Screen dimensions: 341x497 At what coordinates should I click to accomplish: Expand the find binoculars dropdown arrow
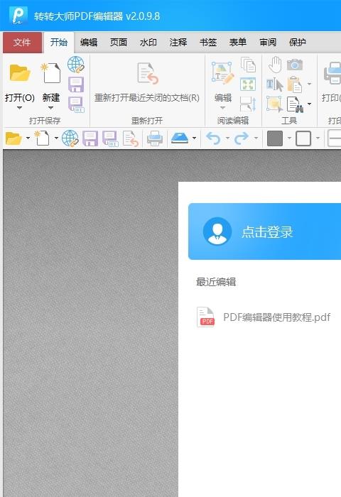pyautogui.click(x=309, y=104)
